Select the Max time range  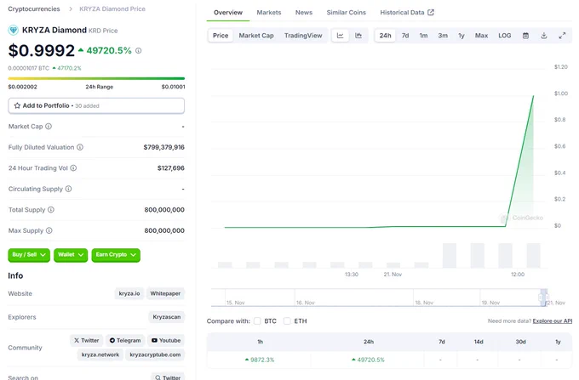click(x=481, y=36)
